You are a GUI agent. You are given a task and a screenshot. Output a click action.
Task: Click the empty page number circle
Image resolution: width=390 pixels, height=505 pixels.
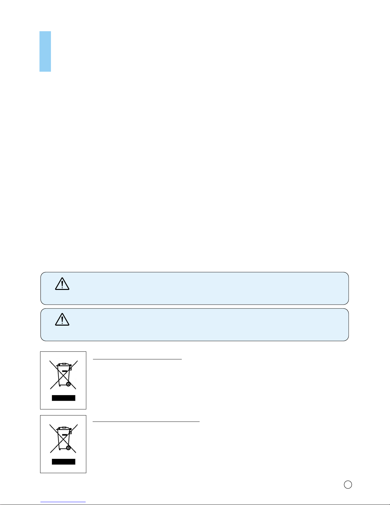(x=348, y=485)
